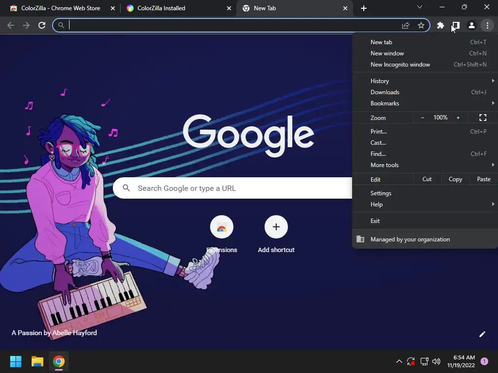Viewport: 498px width, 373px height.
Task: Customize this page with the pencil icon
Action: tap(482, 334)
